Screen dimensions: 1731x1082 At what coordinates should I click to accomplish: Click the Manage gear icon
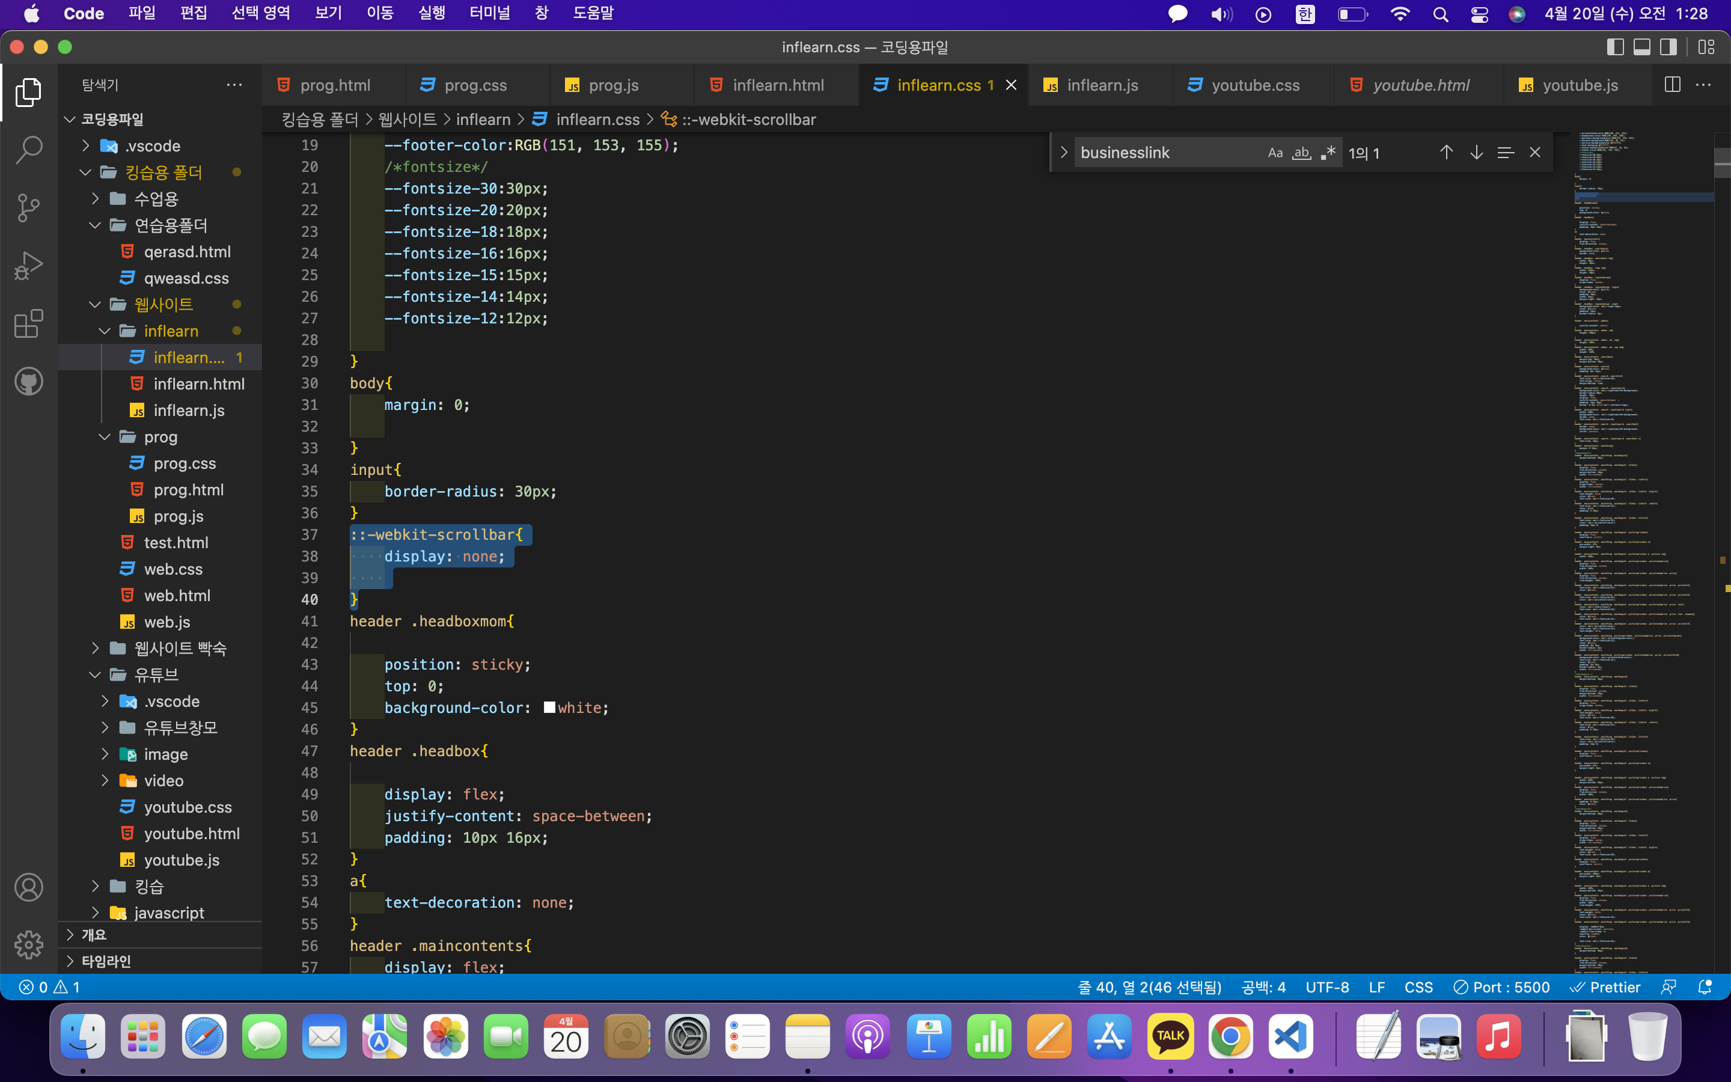pyautogui.click(x=29, y=944)
